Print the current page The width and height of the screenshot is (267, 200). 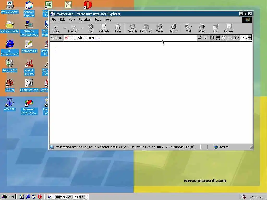click(x=202, y=29)
